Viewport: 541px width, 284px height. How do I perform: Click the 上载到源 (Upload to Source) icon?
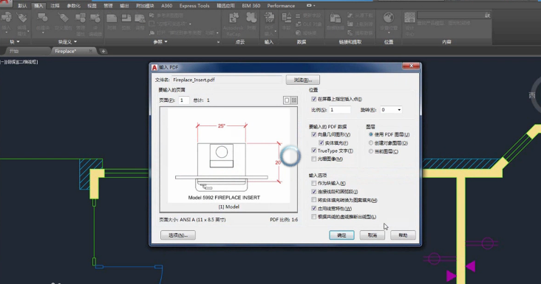coord(350,24)
